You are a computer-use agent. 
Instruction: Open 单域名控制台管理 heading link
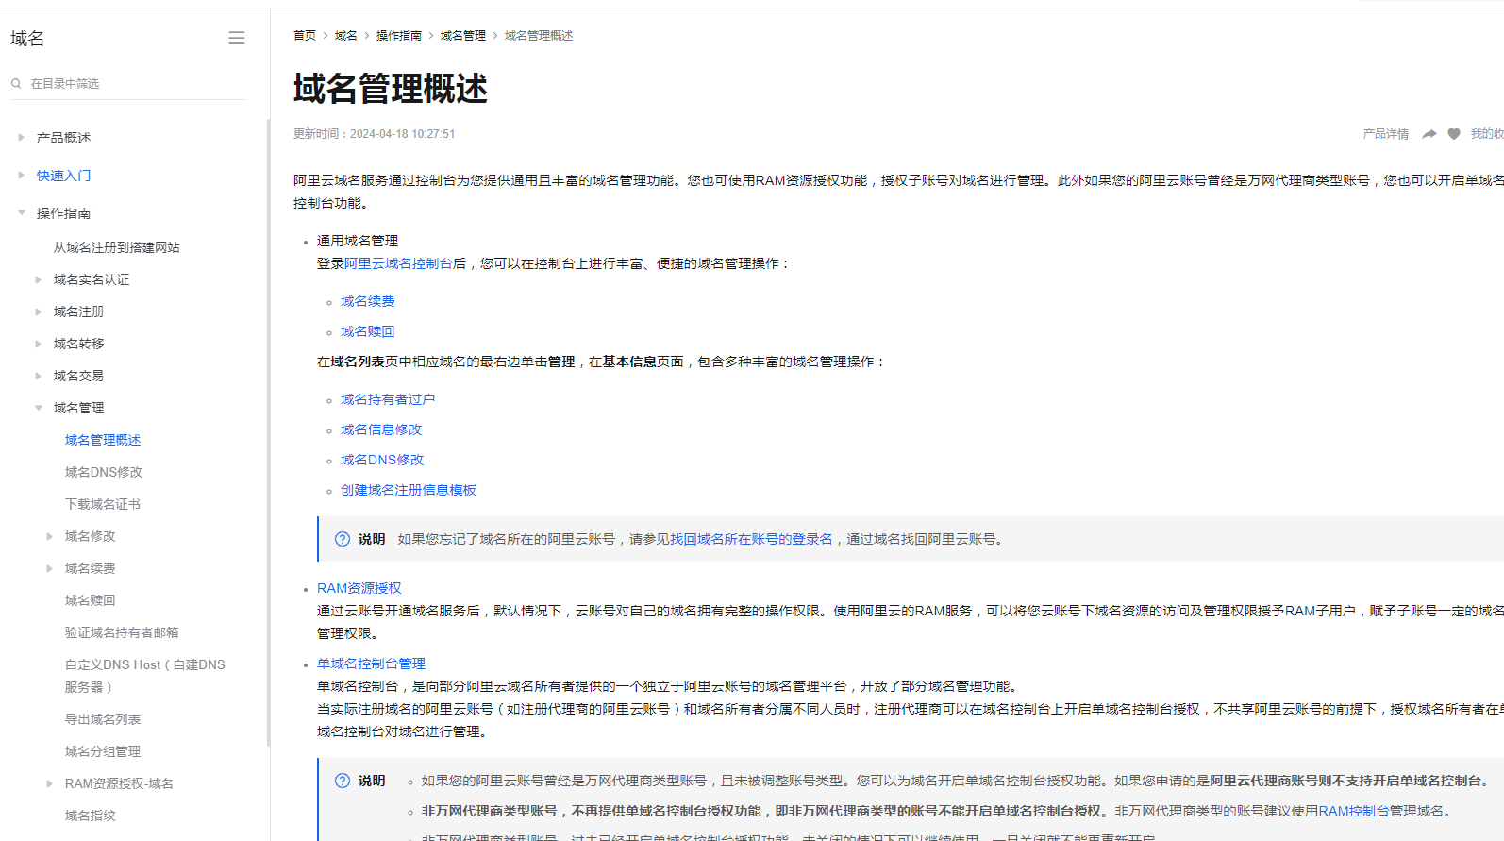(372, 664)
